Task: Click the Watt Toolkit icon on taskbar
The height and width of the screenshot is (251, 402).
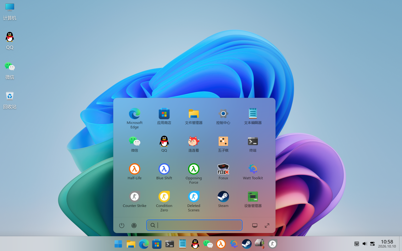Action: pos(234,244)
